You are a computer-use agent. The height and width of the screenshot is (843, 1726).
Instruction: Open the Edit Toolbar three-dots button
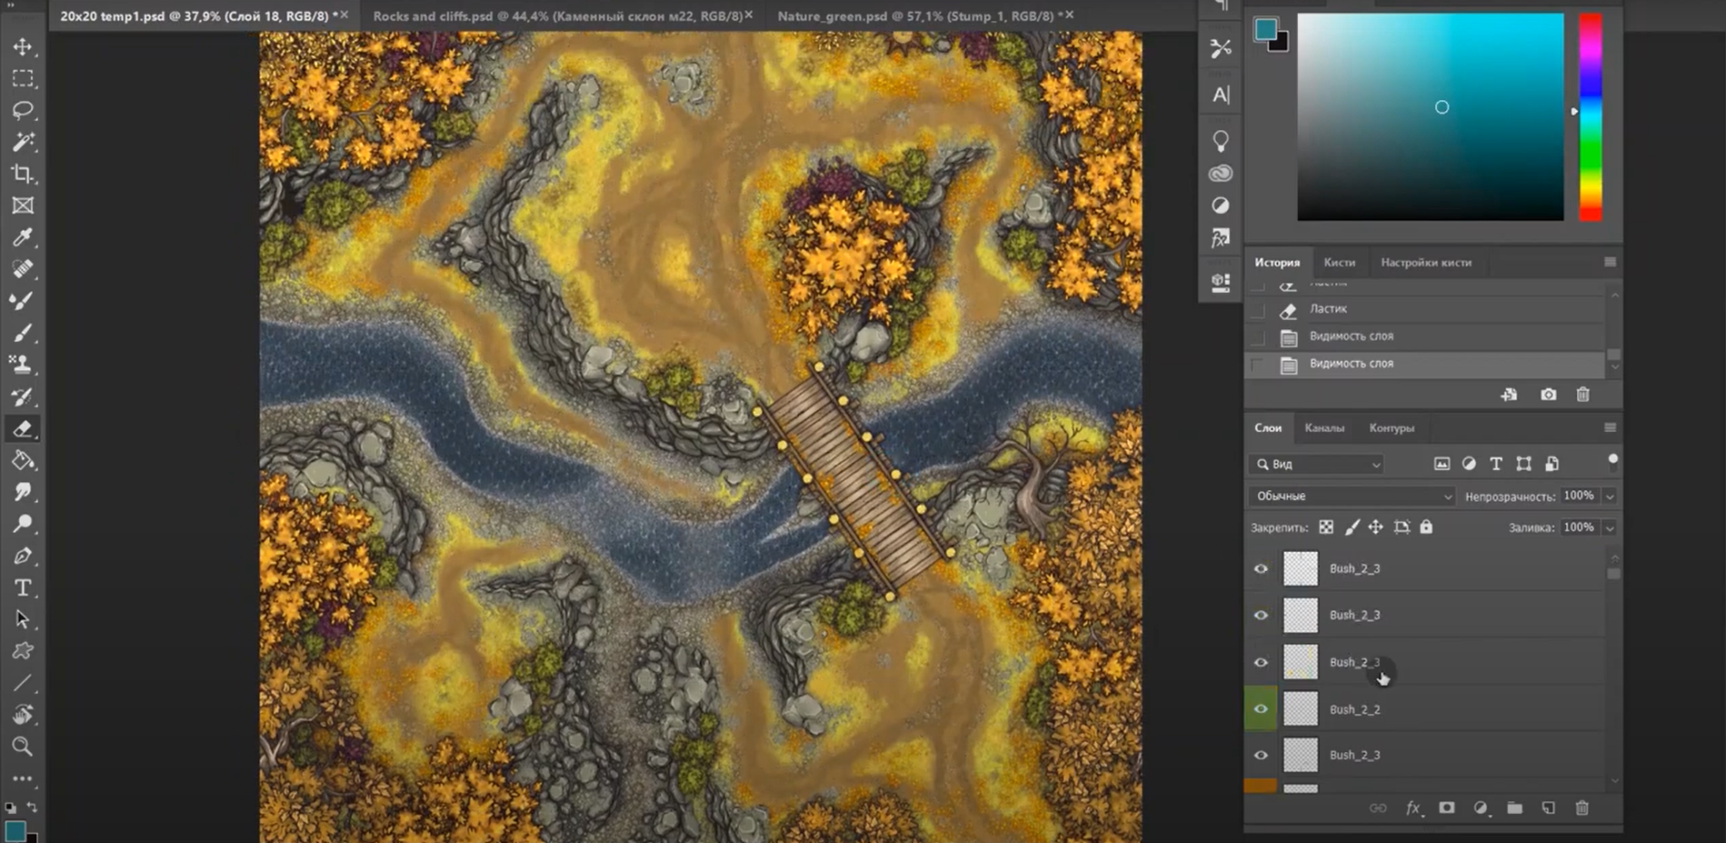coord(23,778)
